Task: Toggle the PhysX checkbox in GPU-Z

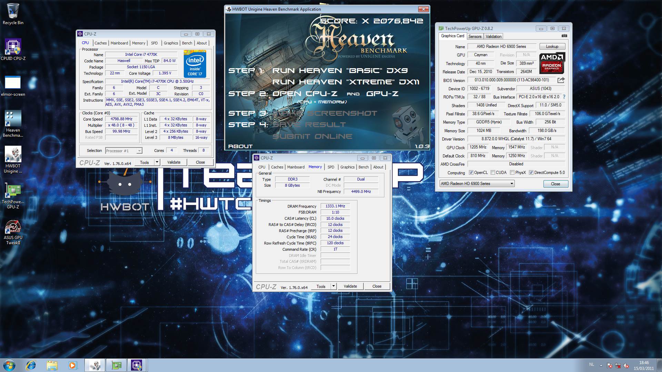Action: click(512, 173)
